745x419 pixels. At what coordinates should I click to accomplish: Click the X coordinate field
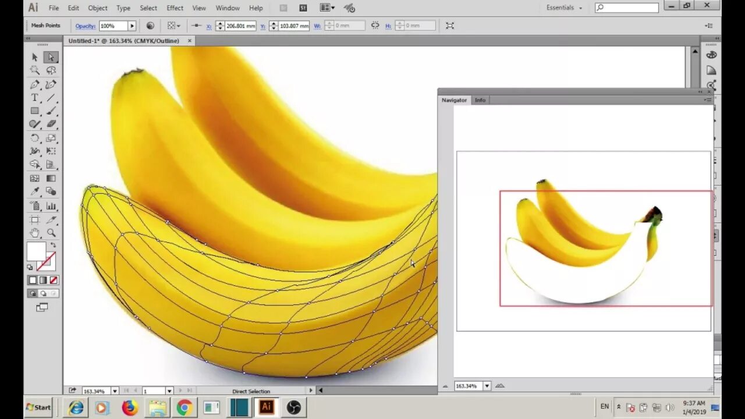tap(240, 26)
